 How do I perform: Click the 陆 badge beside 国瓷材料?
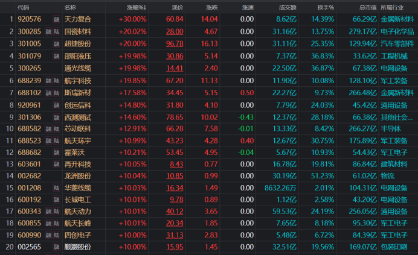click(56, 31)
